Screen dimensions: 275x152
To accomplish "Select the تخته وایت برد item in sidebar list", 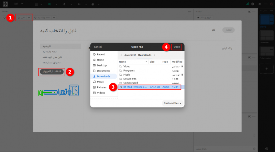I will pos(49,52).
